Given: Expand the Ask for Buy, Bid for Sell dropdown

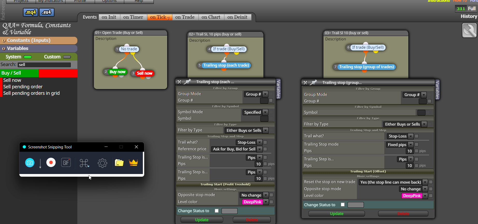Looking at the screenshot, I should pyautogui.click(x=260, y=149).
